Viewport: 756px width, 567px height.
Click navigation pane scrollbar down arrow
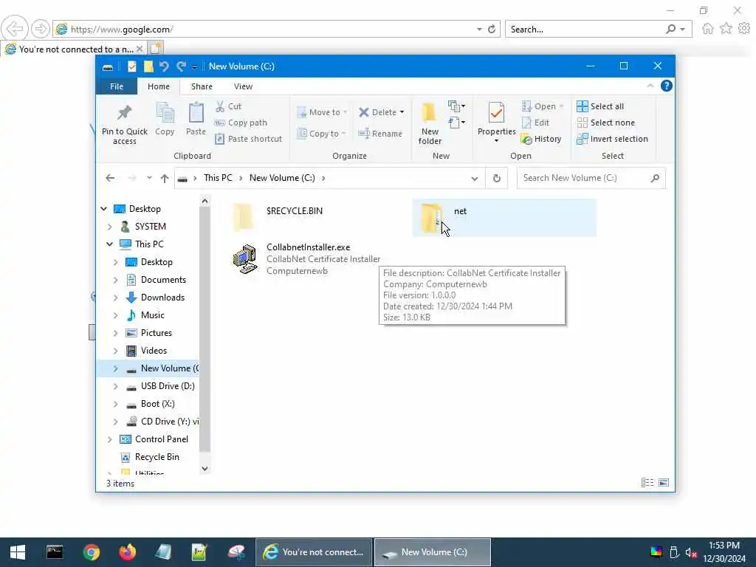point(205,469)
